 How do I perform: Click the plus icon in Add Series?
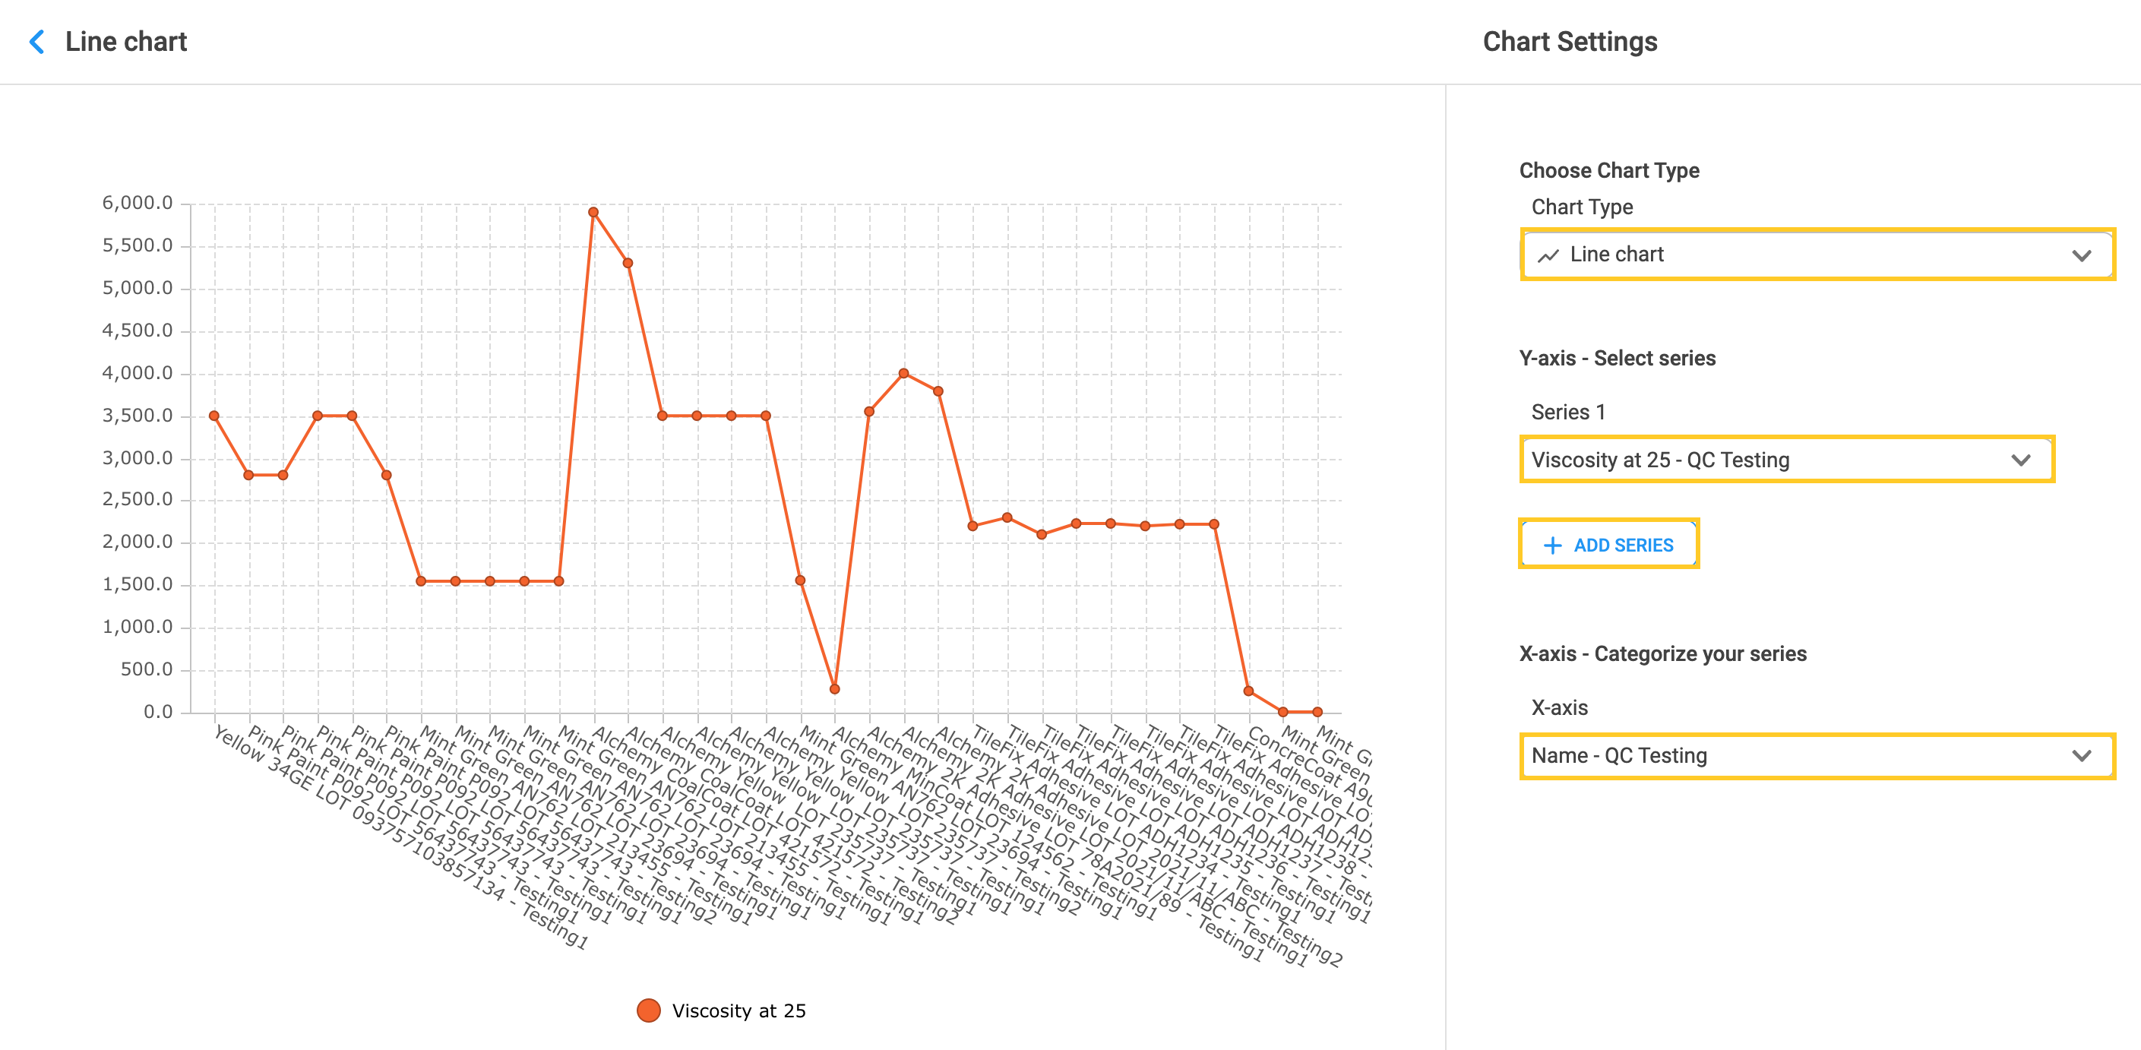tap(1551, 546)
